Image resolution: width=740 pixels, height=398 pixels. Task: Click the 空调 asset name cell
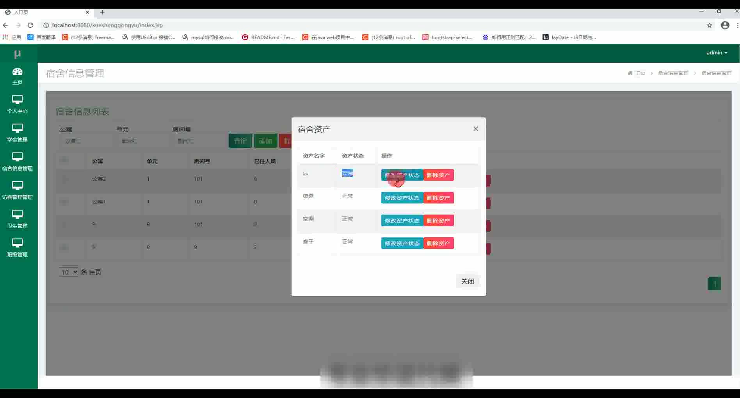coord(308,219)
